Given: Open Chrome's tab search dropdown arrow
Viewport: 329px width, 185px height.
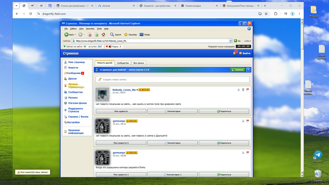Looking at the screenshot, I should pos(16,5).
